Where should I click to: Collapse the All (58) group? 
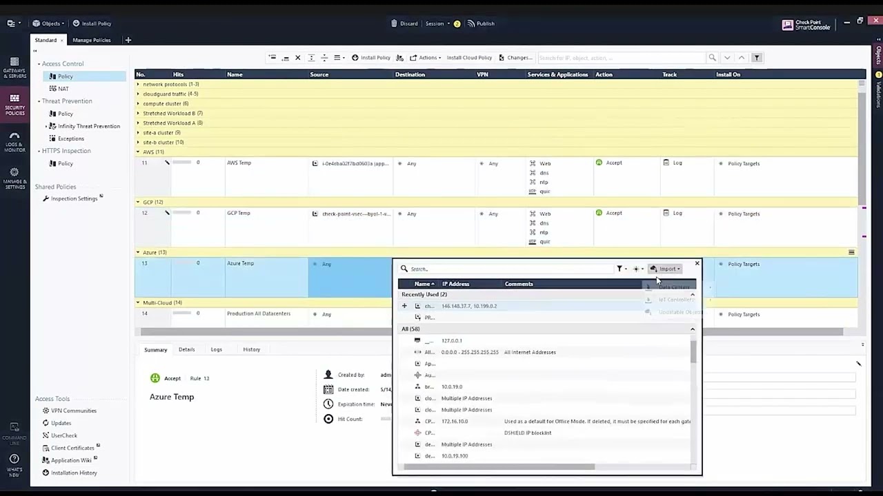pos(693,329)
